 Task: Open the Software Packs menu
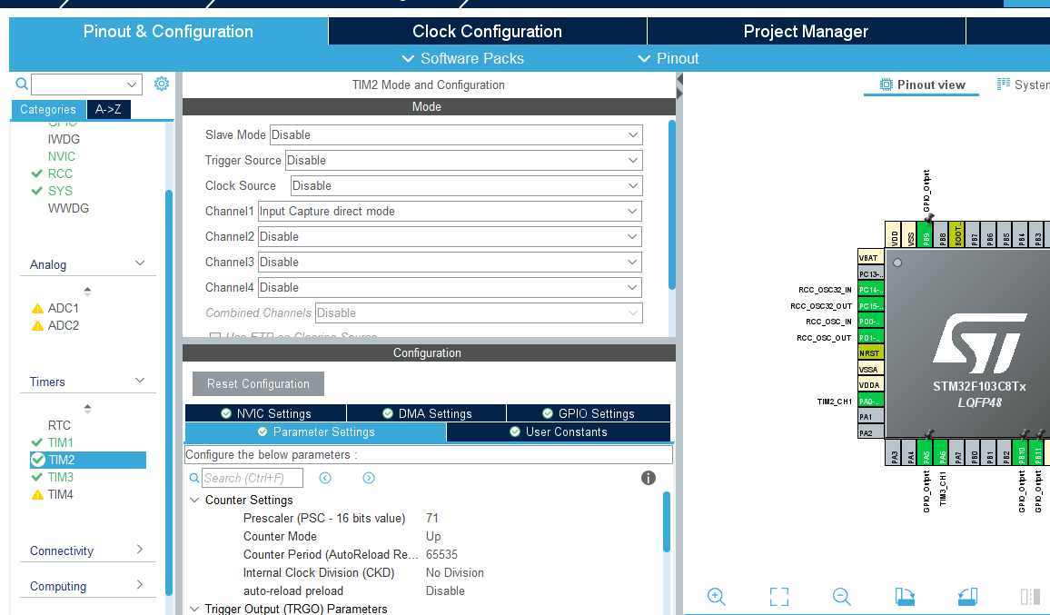tap(462, 58)
